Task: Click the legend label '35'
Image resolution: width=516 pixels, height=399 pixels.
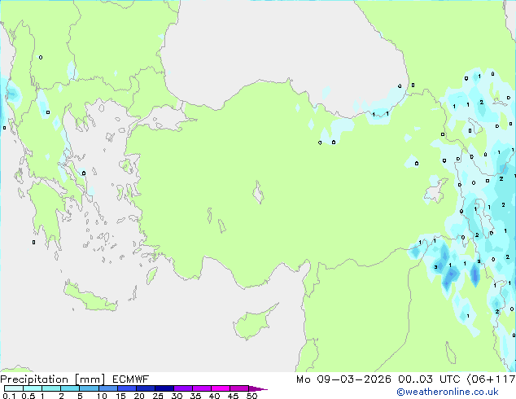Action: [195, 396]
